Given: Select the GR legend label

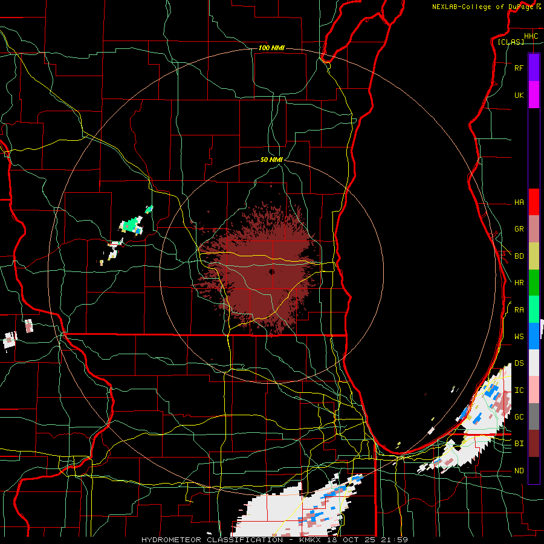Looking at the screenshot, I should (x=519, y=229).
